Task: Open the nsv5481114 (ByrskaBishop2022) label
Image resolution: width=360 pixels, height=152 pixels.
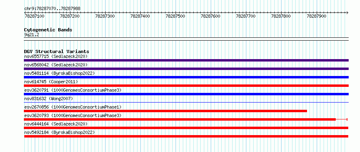Action: coord(59,73)
